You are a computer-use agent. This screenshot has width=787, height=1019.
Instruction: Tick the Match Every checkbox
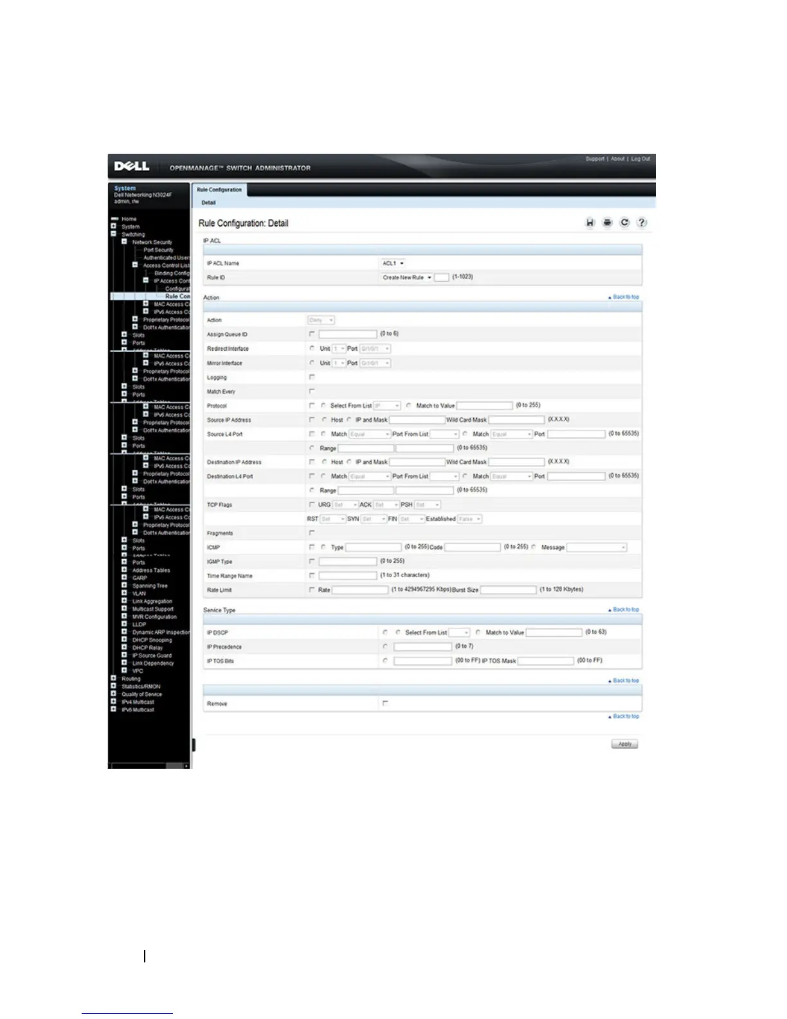[x=312, y=391]
